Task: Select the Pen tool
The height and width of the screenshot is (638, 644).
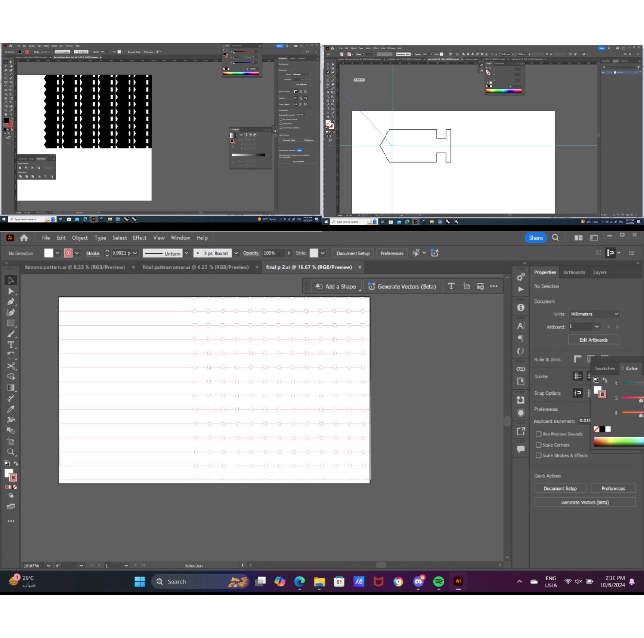Action: click(x=11, y=302)
